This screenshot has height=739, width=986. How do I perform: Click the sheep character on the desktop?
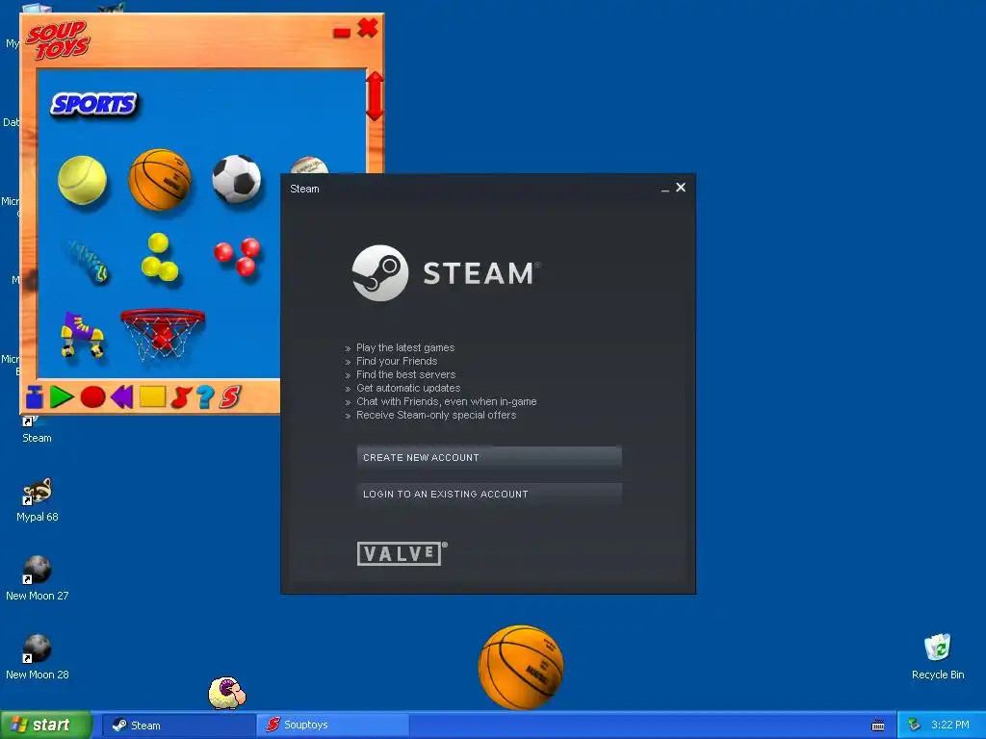pos(227,693)
